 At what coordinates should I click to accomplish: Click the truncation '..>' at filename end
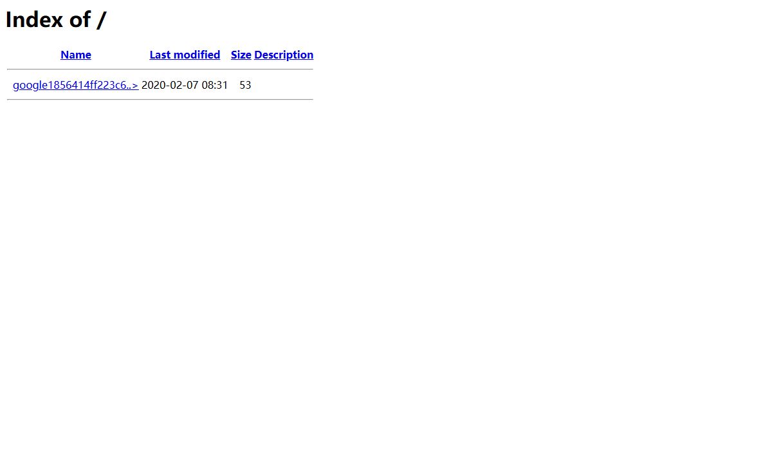pos(131,84)
